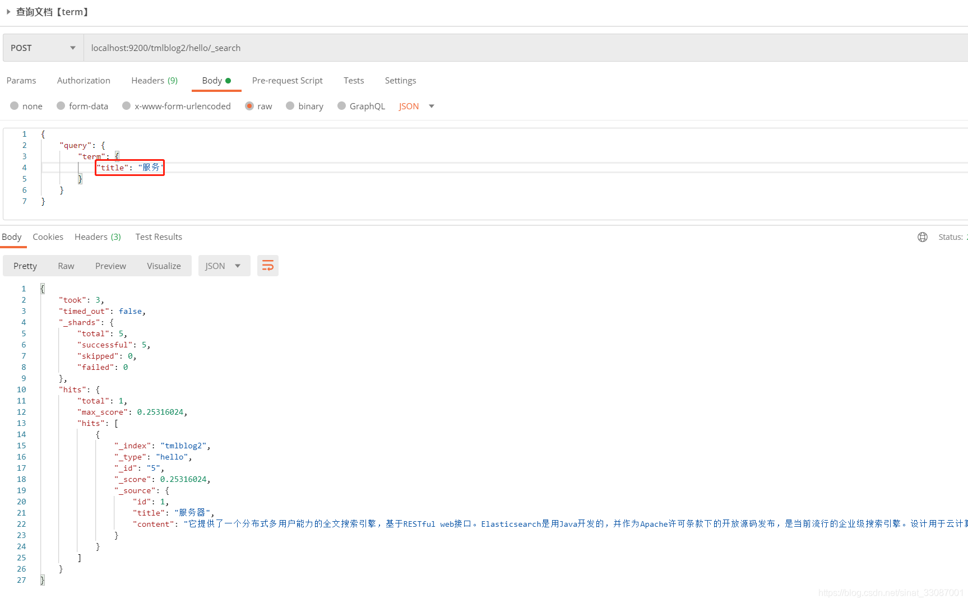The image size is (968, 603).
Task: Switch to the Params tab
Action: [21, 81]
